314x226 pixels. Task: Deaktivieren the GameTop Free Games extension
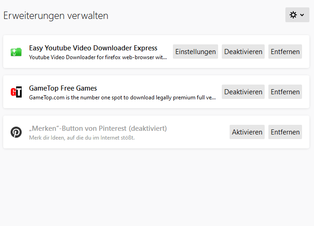point(243,92)
